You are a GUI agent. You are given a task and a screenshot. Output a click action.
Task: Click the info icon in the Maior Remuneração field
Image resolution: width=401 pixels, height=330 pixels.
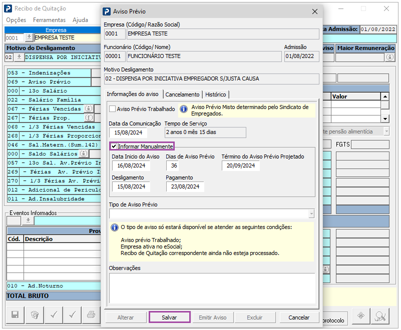pyautogui.click(x=390, y=57)
